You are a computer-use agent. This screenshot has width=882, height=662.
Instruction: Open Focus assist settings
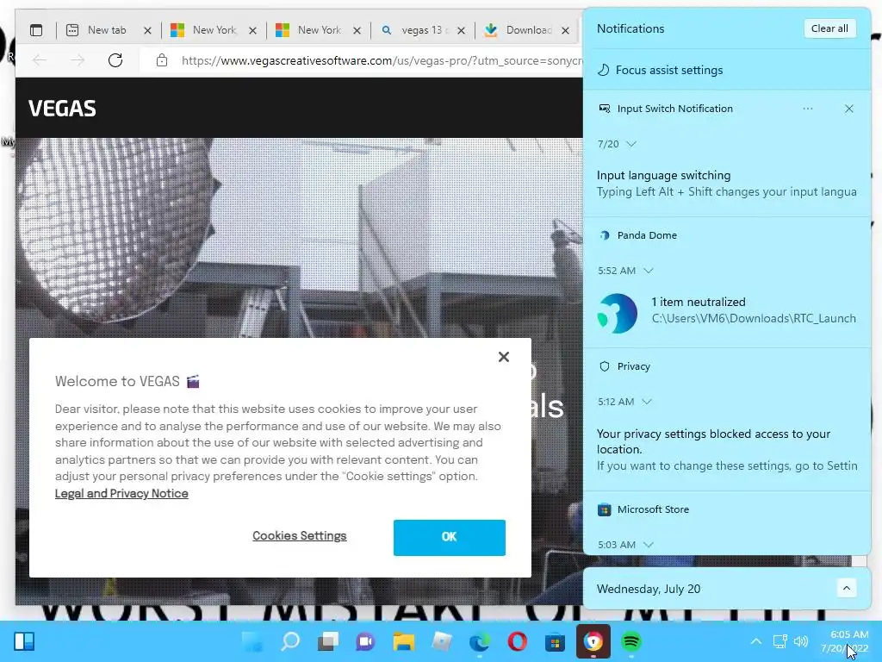(x=661, y=70)
